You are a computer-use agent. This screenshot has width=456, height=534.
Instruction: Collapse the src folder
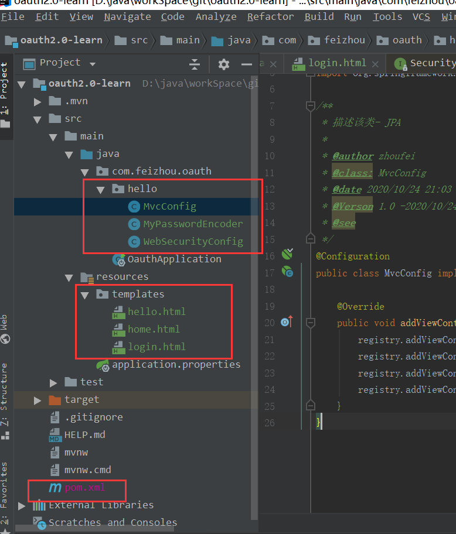click(x=37, y=119)
